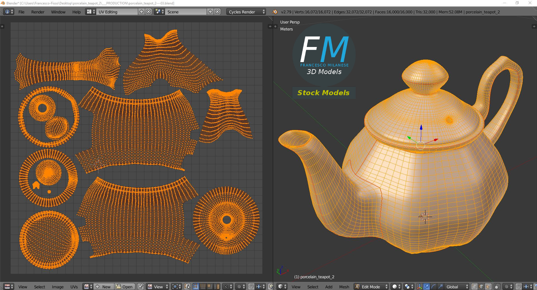Open the File menu
The height and width of the screenshot is (290, 537).
21,12
